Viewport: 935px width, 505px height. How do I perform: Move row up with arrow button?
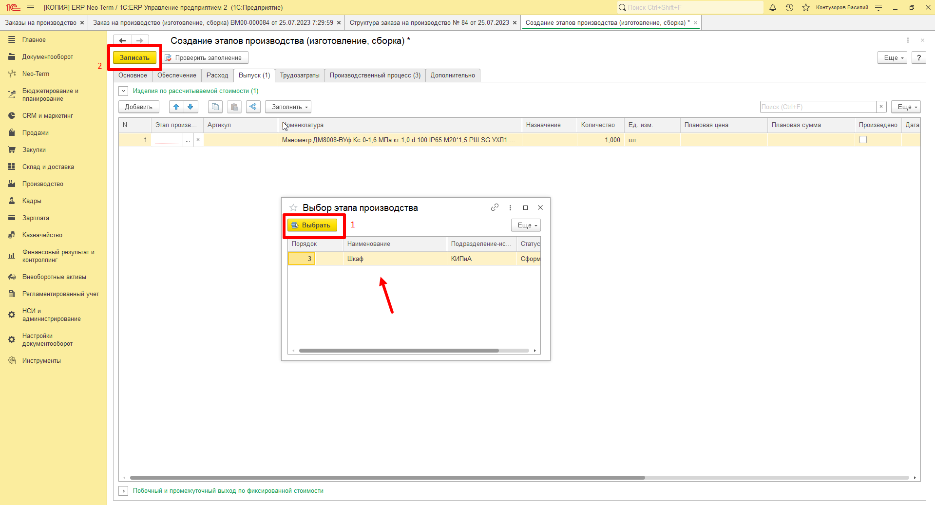click(x=176, y=107)
